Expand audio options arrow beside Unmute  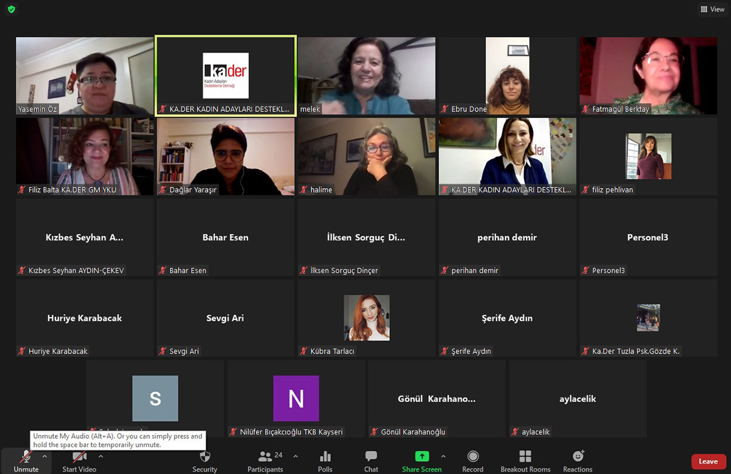tap(44, 456)
